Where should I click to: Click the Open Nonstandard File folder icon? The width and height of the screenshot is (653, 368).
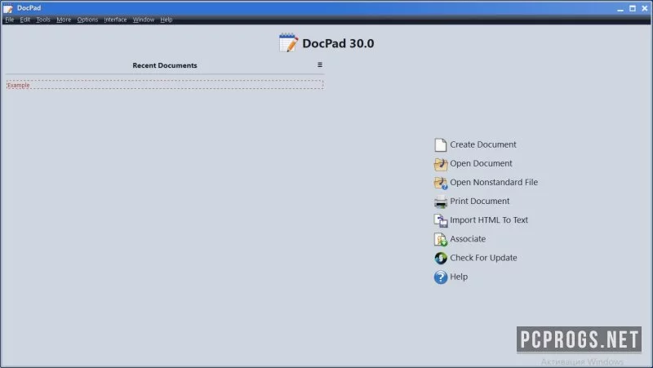point(441,183)
